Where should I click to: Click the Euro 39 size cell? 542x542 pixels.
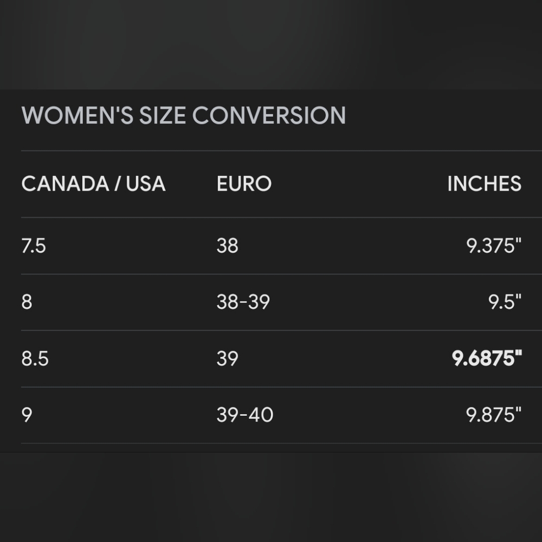(228, 358)
